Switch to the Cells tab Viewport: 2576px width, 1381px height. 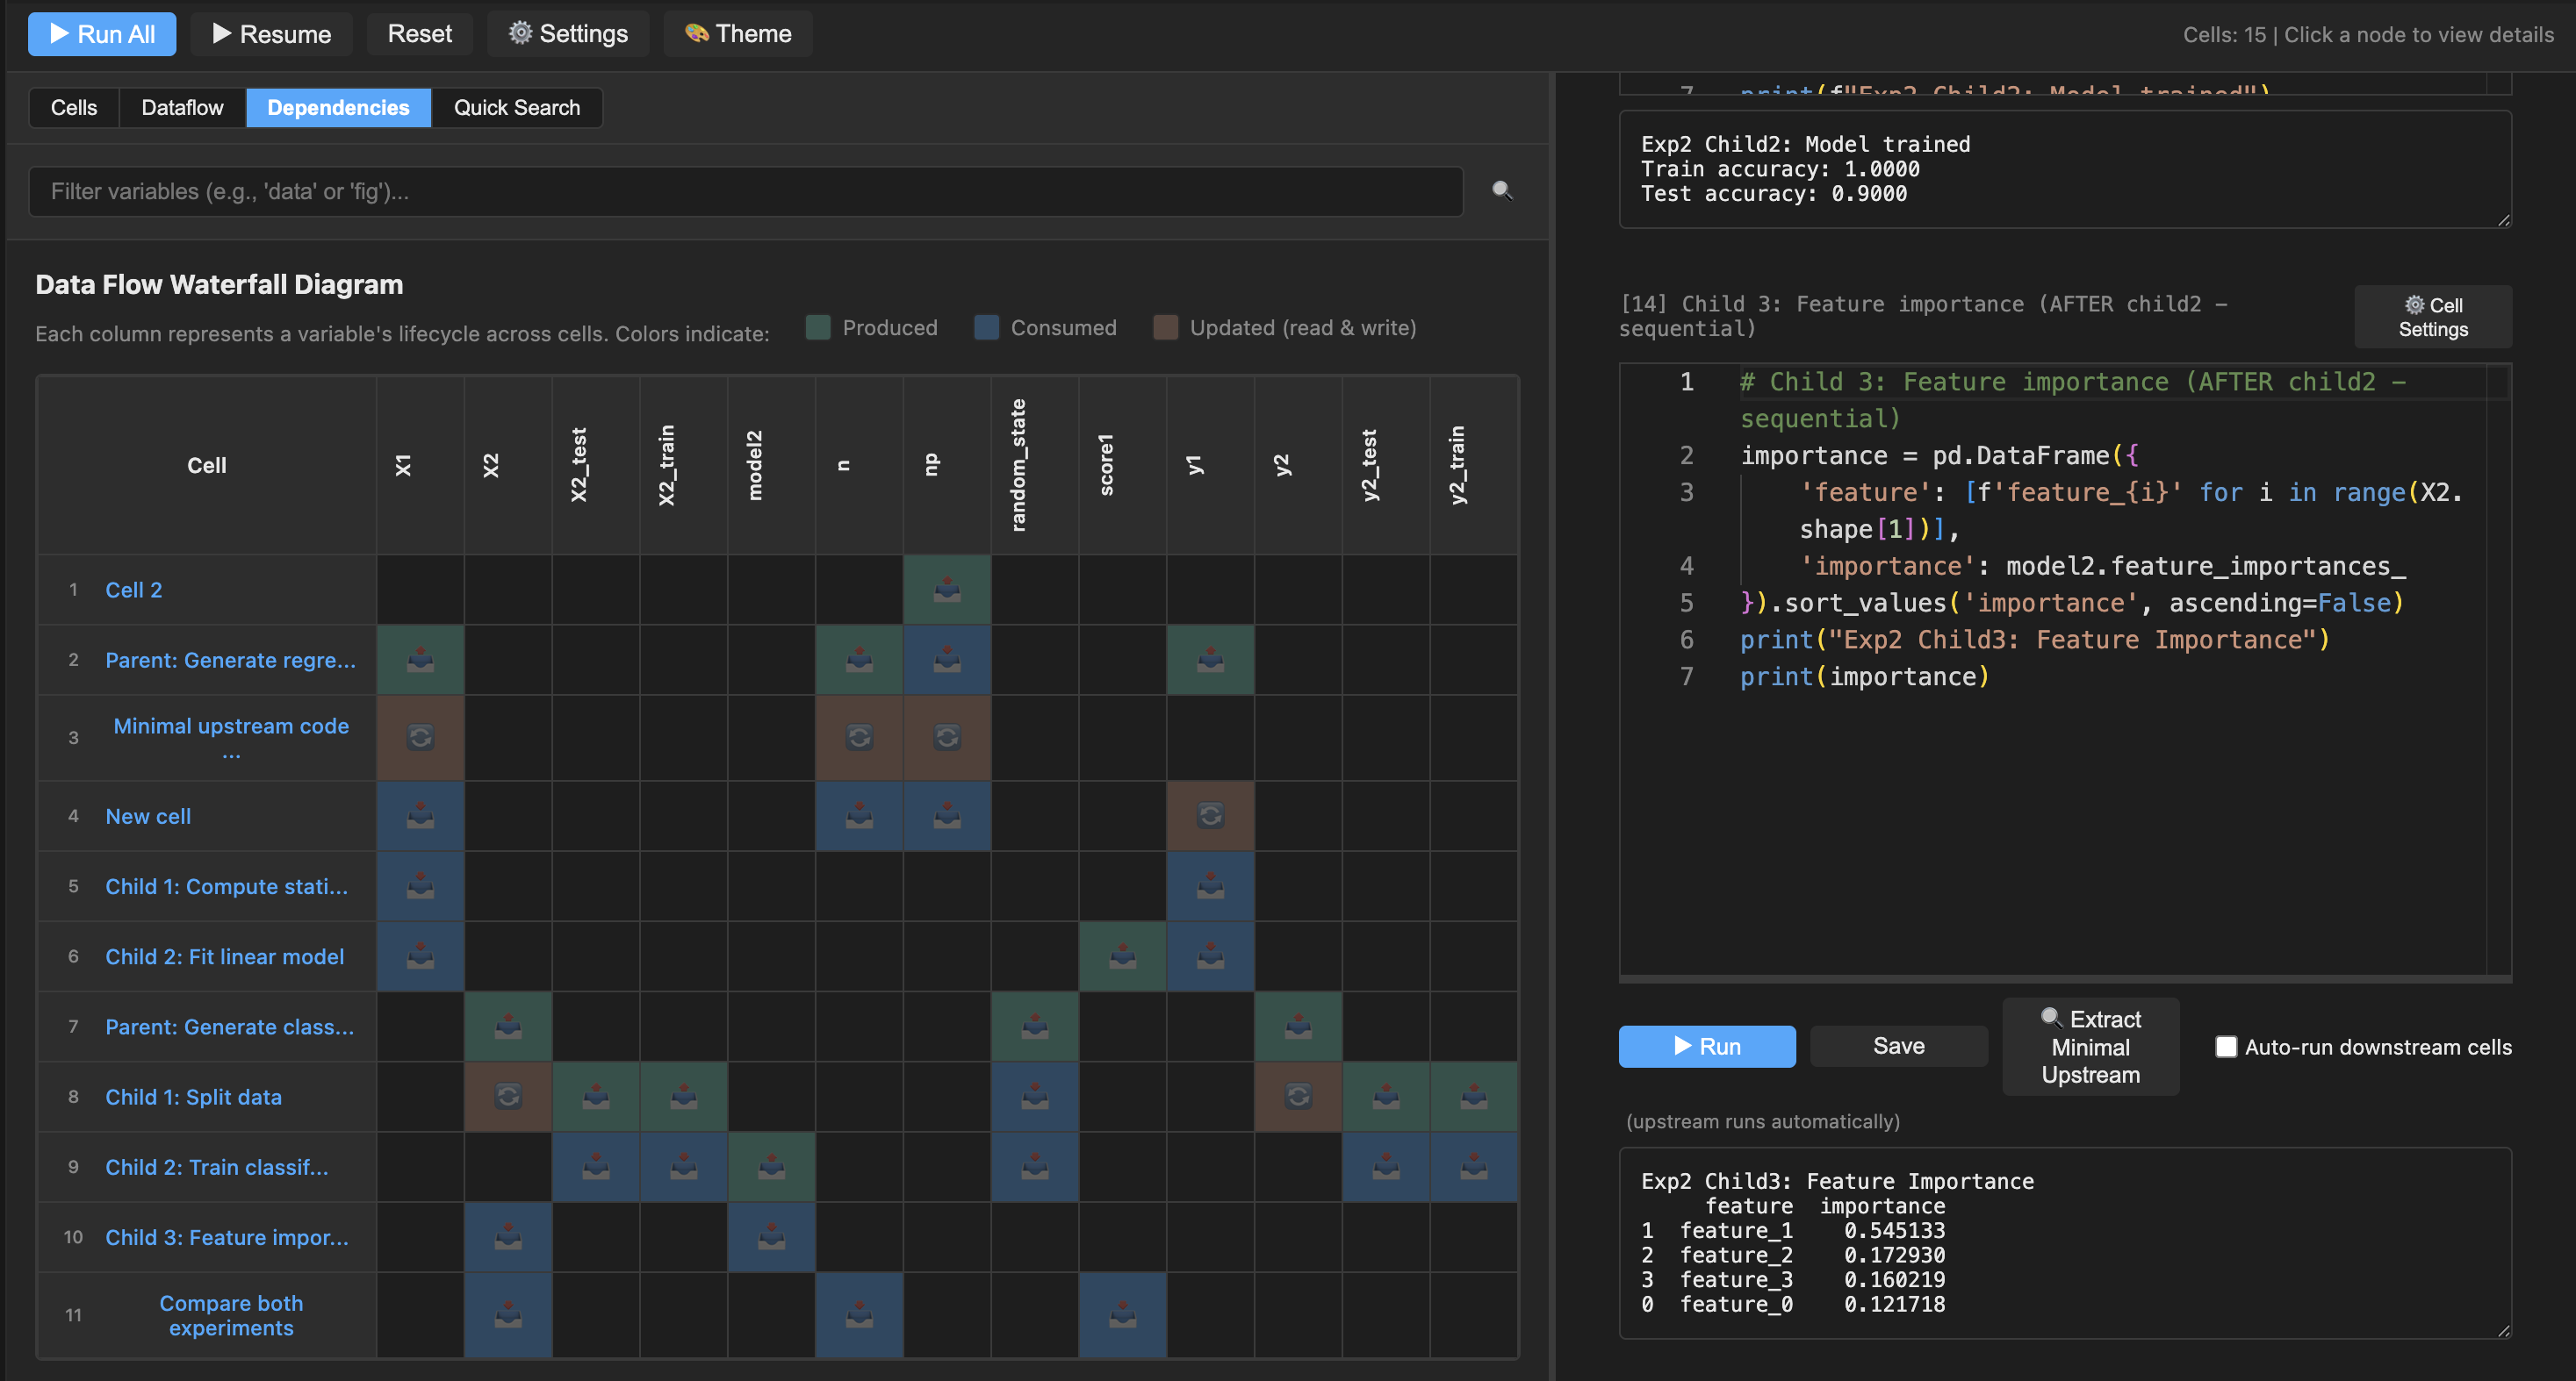74,107
